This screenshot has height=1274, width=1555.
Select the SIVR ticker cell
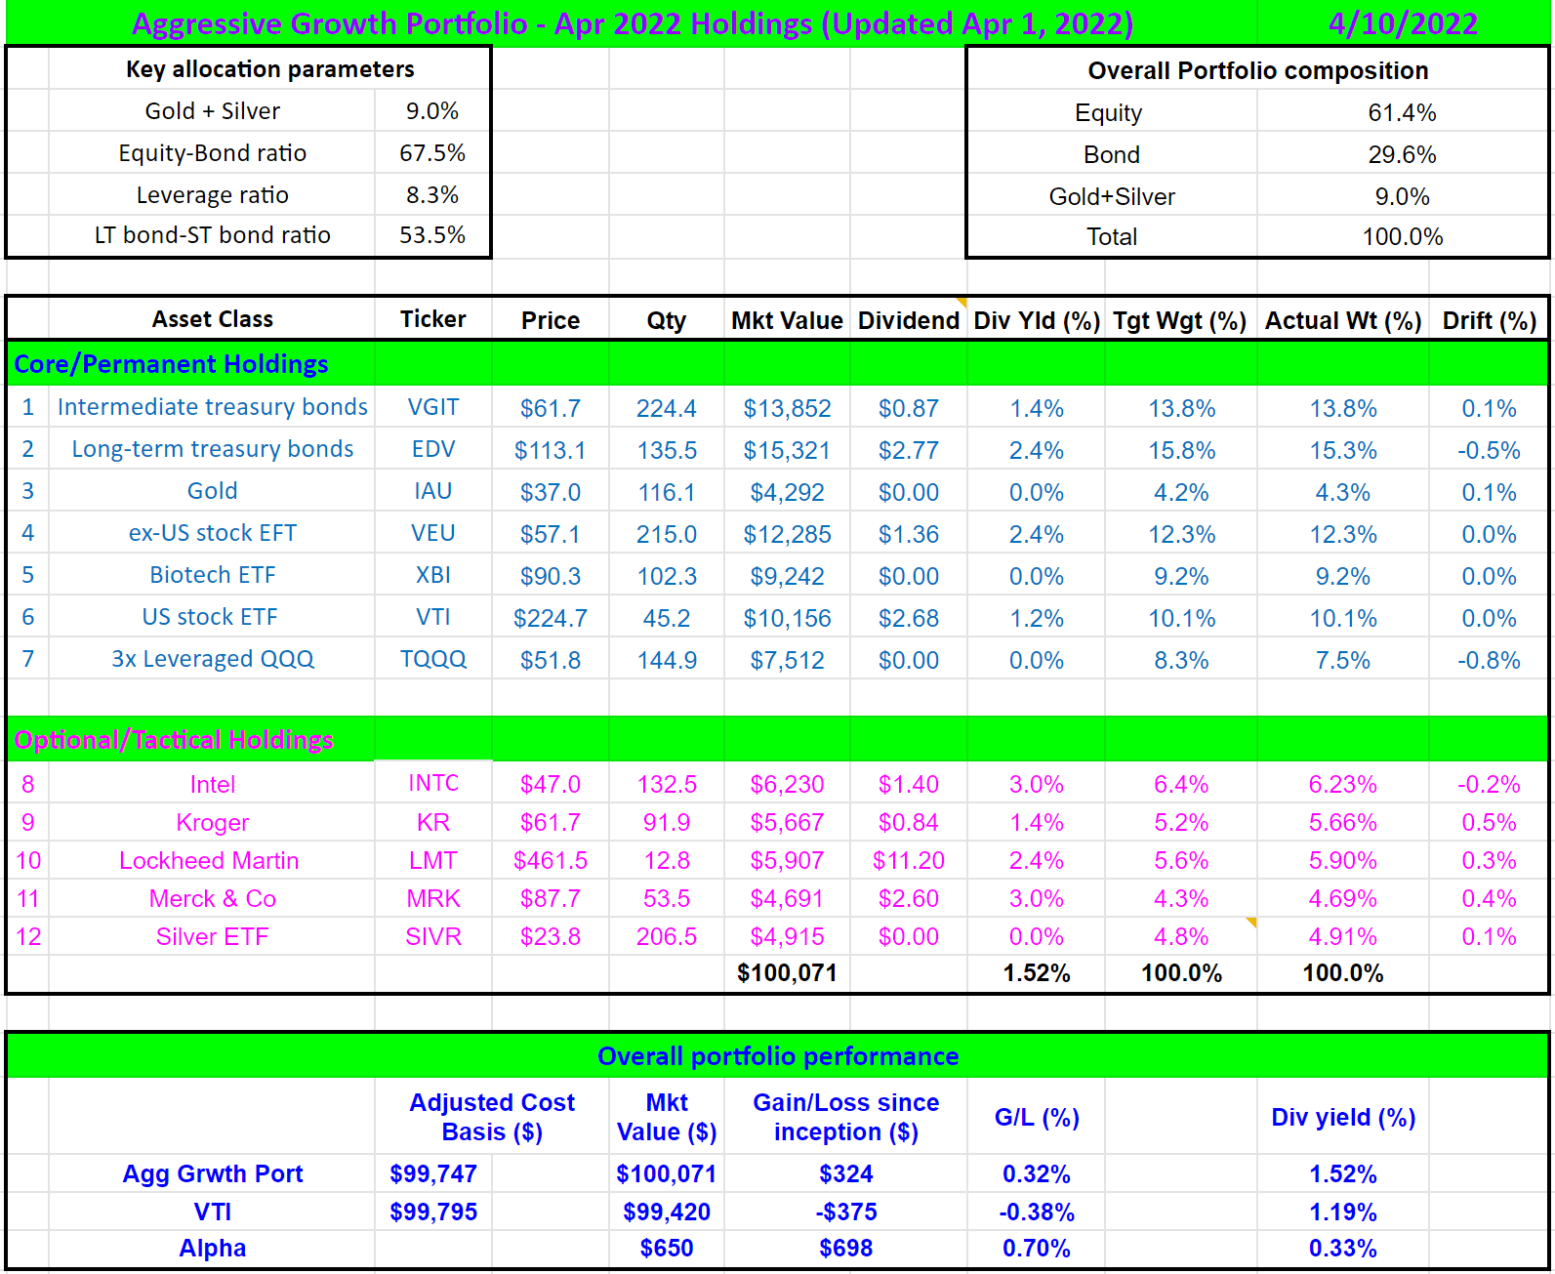point(432,937)
